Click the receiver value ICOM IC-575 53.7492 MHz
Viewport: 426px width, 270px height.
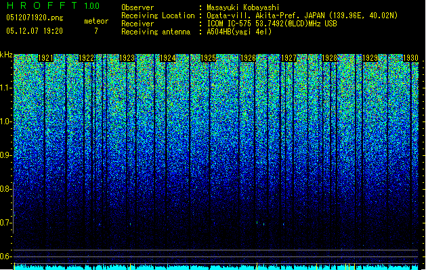pyautogui.click(x=272, y=24)
